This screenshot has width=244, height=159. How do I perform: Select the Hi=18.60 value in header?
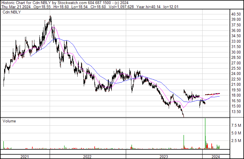coord(61,7)
